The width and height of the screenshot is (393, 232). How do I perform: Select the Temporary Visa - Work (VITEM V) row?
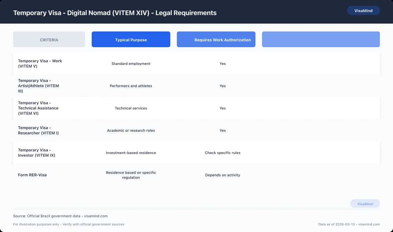click(40, 64)
